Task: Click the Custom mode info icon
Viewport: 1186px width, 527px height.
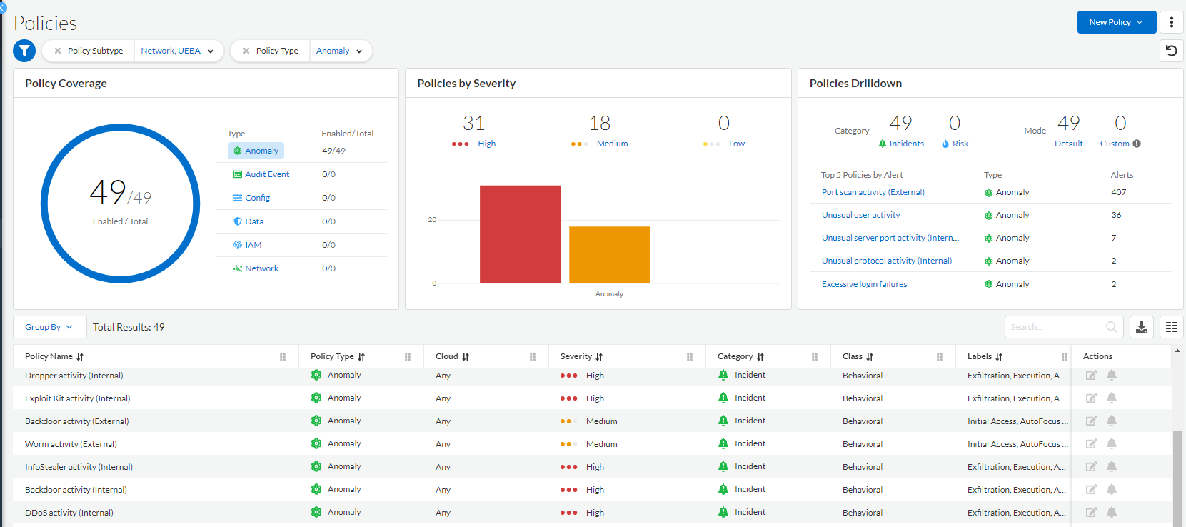Action: [x=1137, y=144]
